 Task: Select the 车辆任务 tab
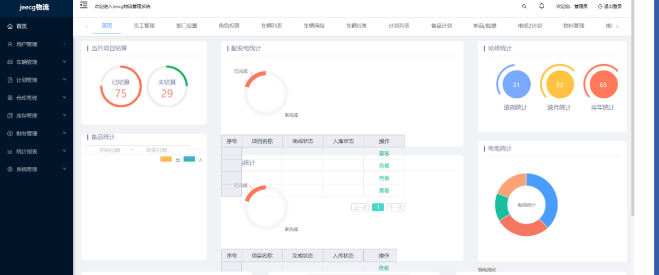click(356, 26)
